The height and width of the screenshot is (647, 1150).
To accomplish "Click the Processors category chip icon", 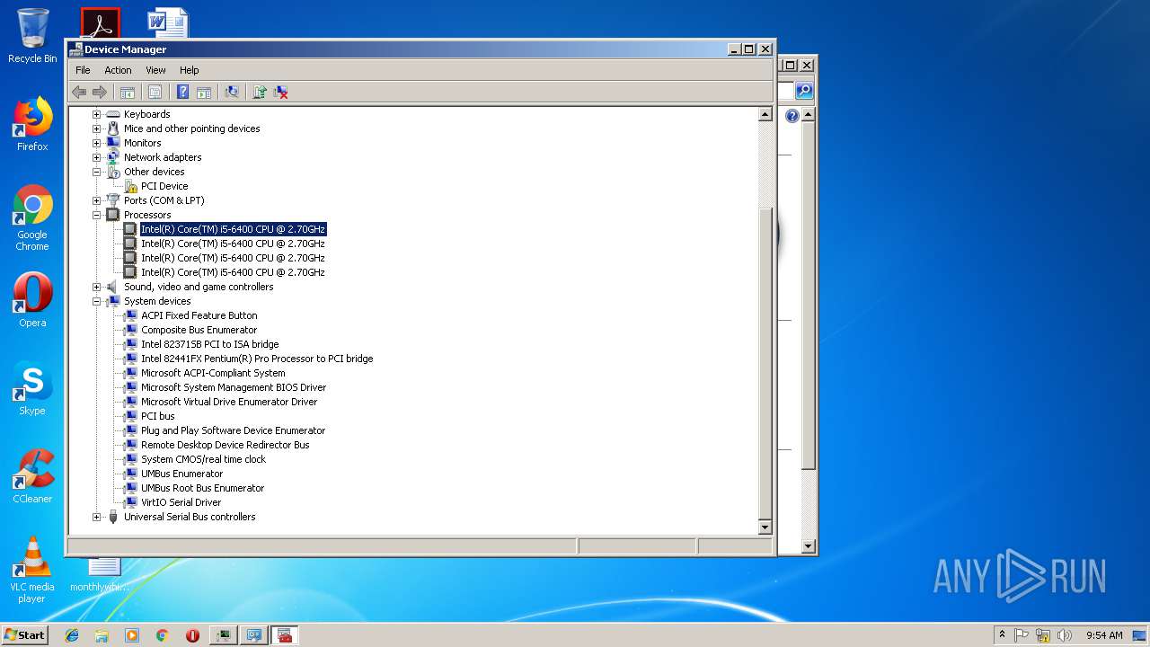I will pyautogui.click(x=113, y=215).
